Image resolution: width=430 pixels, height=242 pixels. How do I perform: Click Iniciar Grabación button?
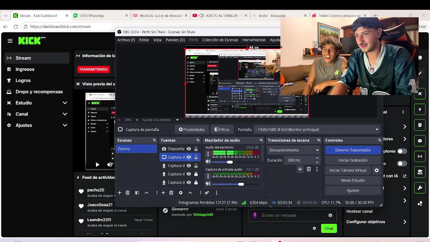coord(353,160)
